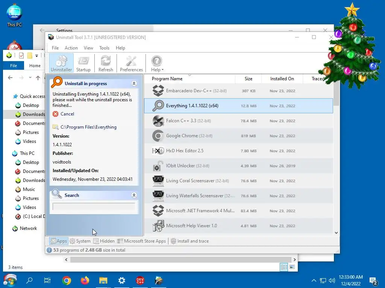Switch to Microsoft Store Apps tab

(x=142, y=241)
